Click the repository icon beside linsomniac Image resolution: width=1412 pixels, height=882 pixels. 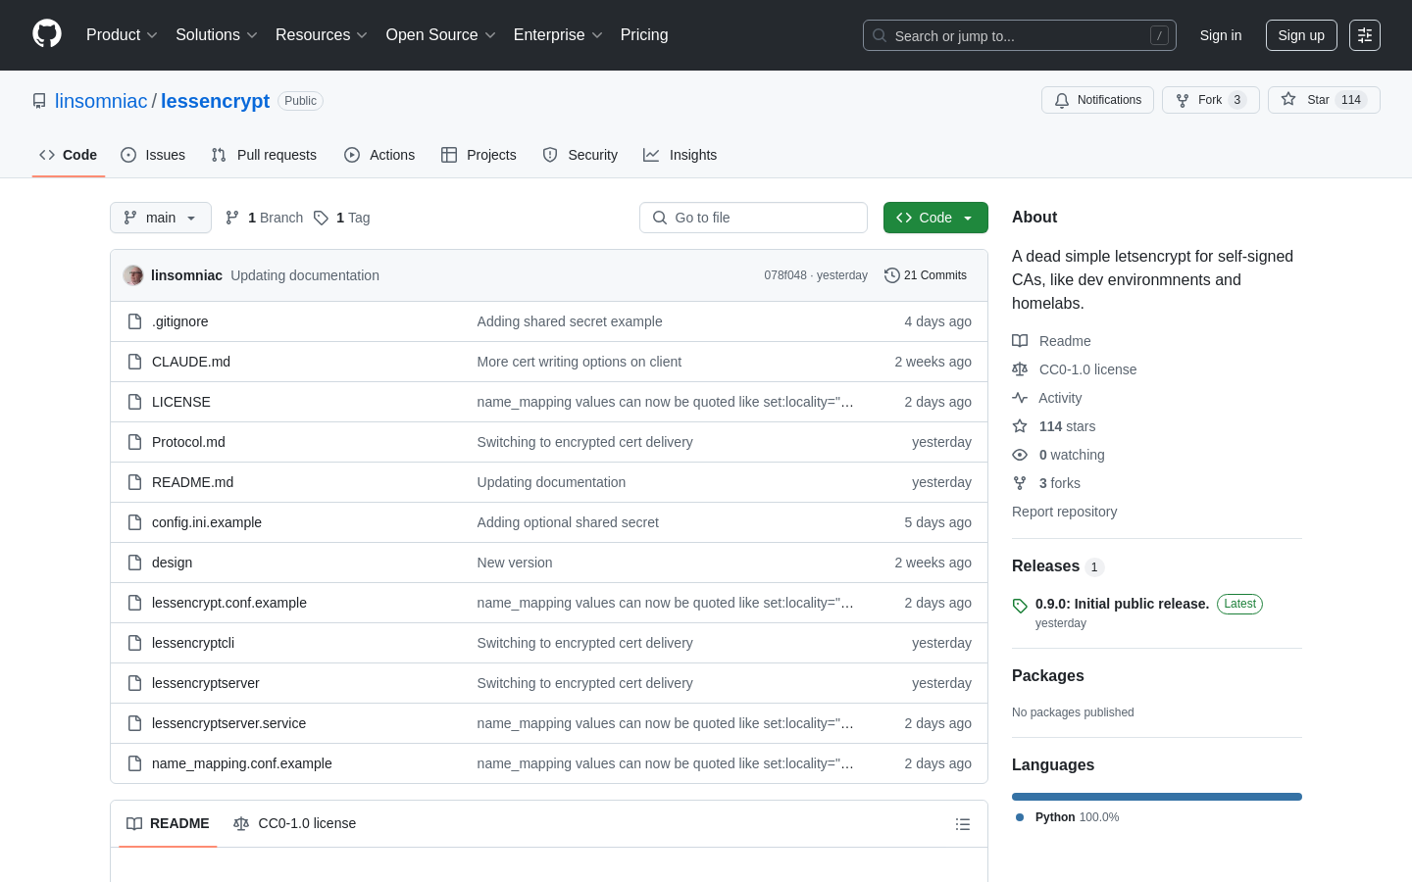[39, 101]
